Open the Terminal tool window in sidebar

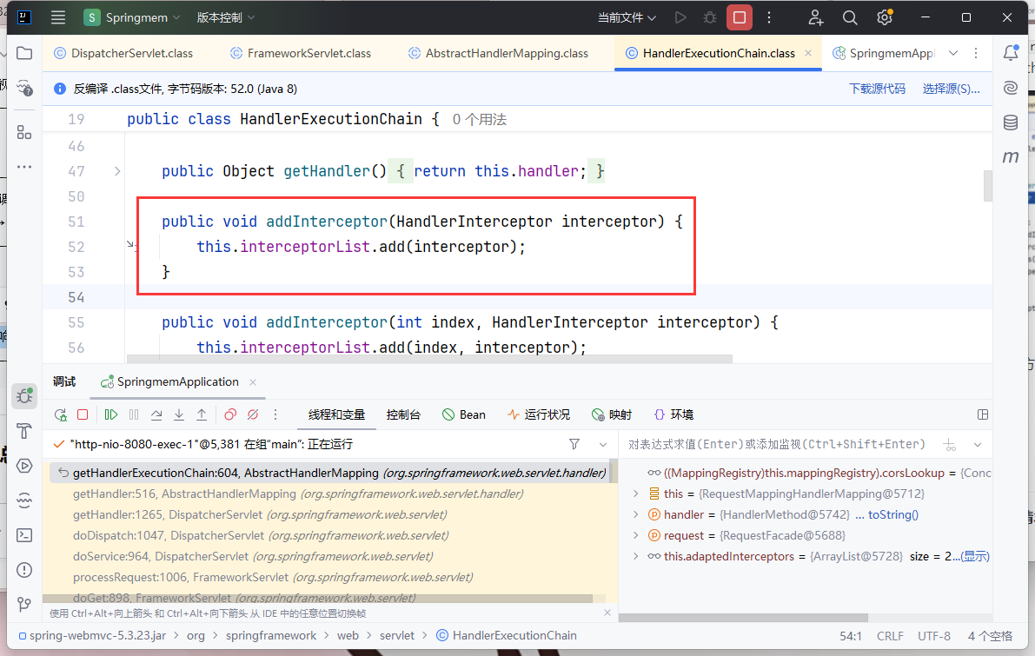click(x=24, y=535)
